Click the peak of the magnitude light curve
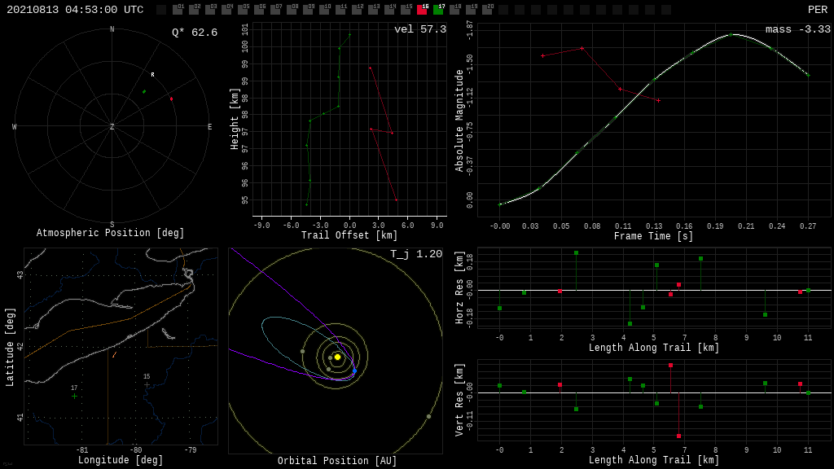This screenshot has width=834, height=469. (731, 34)
